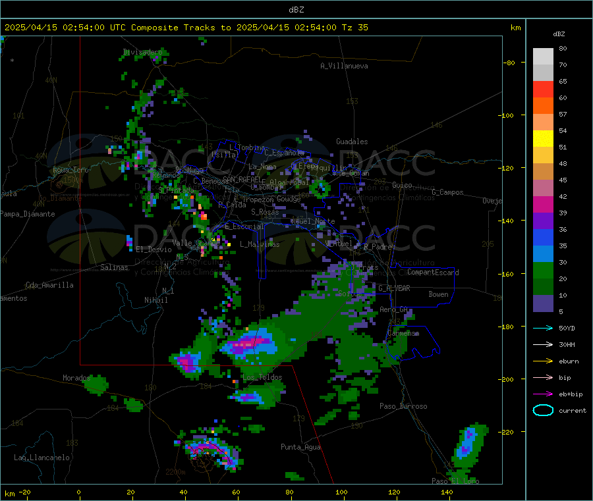593x501 pixels.
Task: Click the 'Divisadero' map label
Action: (142, 52)
